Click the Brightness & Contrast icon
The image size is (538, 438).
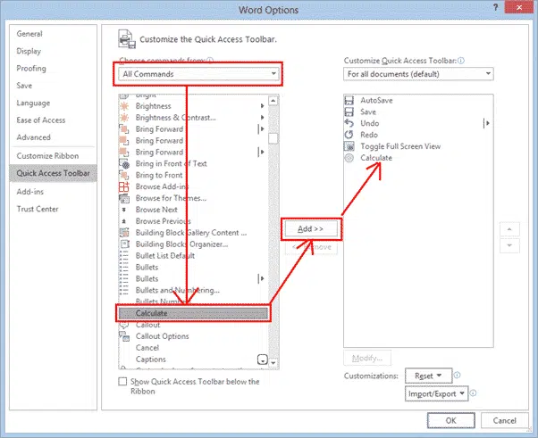pyautogui.click(x=124, y=118)
